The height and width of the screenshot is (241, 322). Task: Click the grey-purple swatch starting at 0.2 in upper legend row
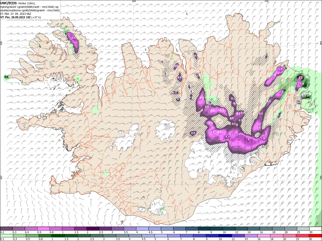click(6, 229)
